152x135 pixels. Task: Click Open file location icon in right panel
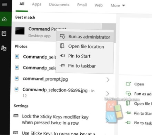pos(128,103)
